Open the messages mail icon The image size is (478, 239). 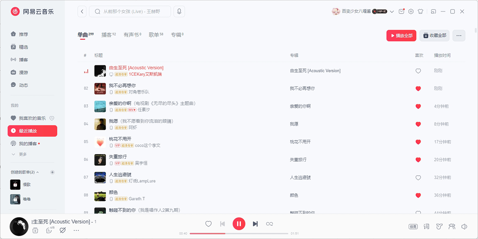[x=402, y=12]
